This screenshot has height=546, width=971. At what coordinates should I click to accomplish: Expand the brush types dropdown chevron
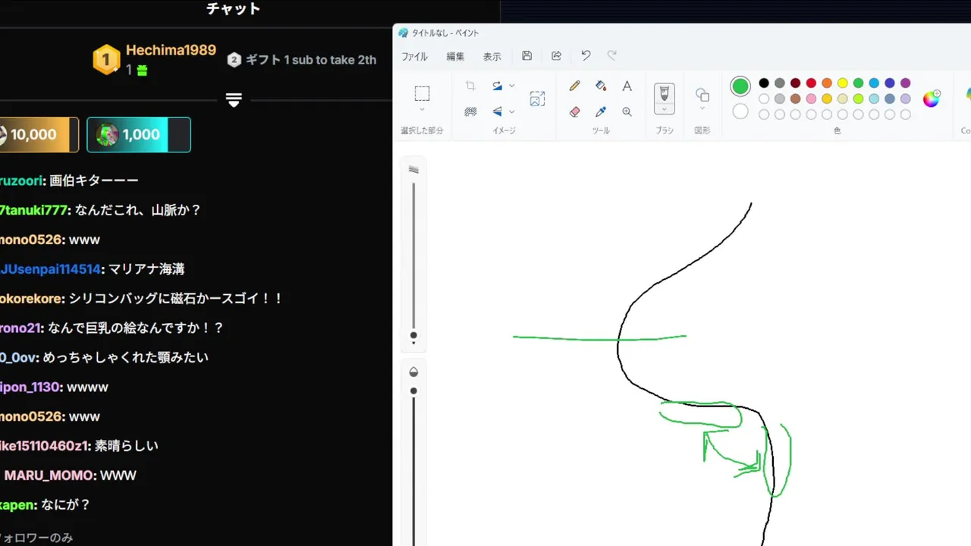665,109
